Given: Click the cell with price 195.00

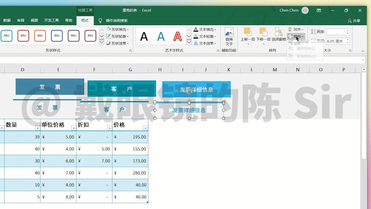Looking at the screenshot, I should click(x=130, y=137).
